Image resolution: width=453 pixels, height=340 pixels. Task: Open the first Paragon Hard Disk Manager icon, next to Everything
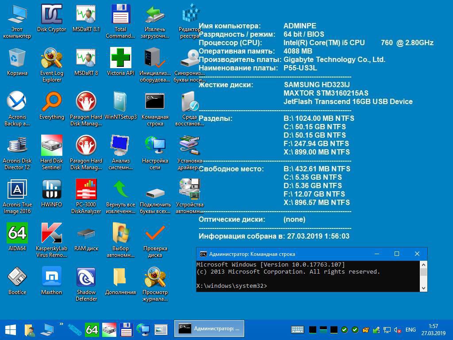point(86,108)
